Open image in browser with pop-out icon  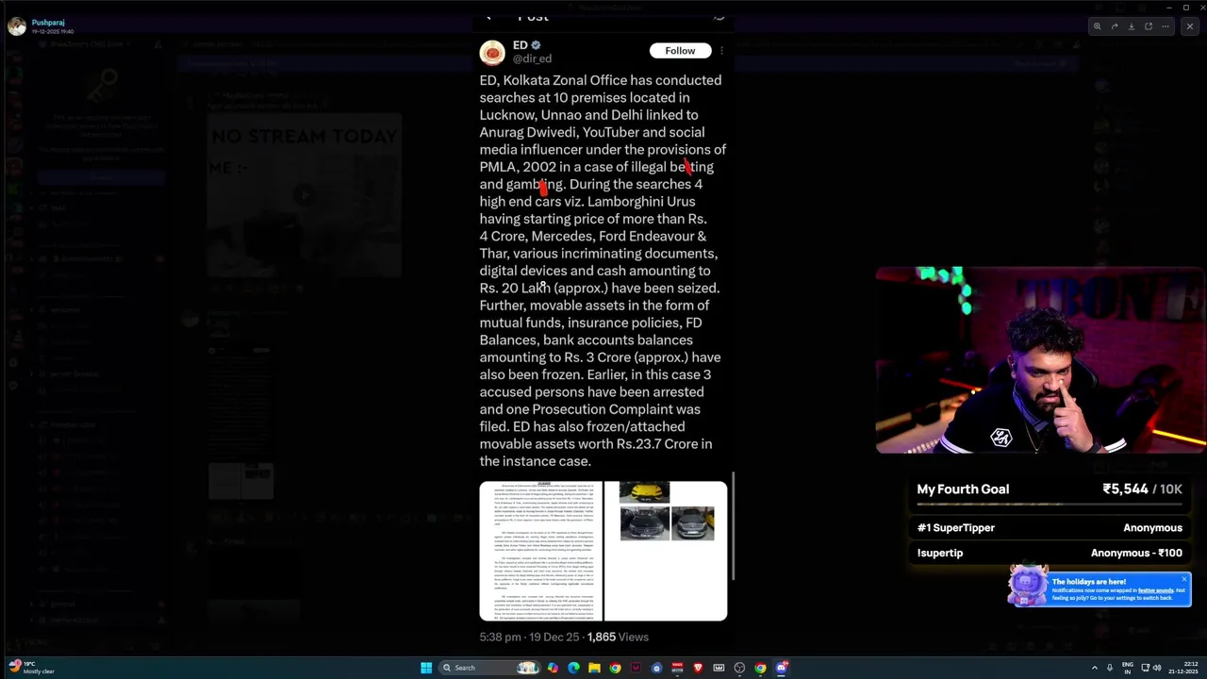[1149, 26]
